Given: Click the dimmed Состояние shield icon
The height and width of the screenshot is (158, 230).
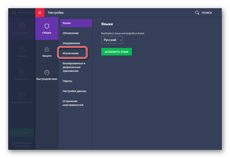Looking at the screenshot, I should [x=22, y=26].
